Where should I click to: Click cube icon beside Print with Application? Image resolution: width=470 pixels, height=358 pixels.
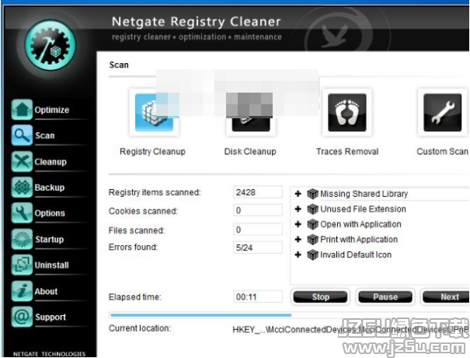coord(312,240)
